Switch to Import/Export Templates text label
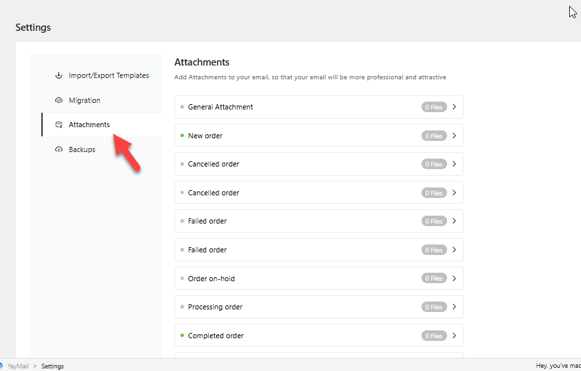The width and height of the screenshot is (581, 371). [x=109, y=75]
